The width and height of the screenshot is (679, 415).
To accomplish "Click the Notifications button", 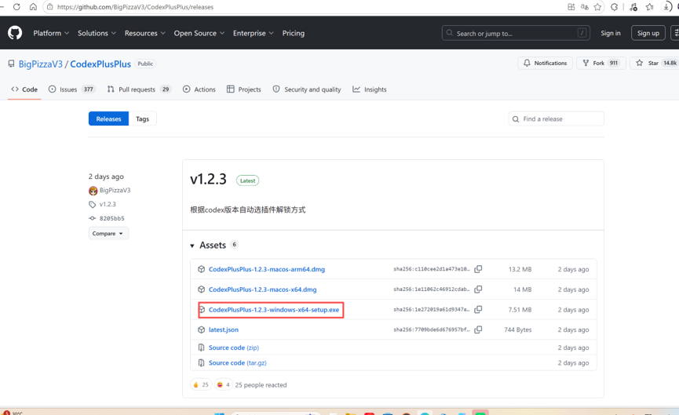I will pyautogui.click(x=546, y=63).
